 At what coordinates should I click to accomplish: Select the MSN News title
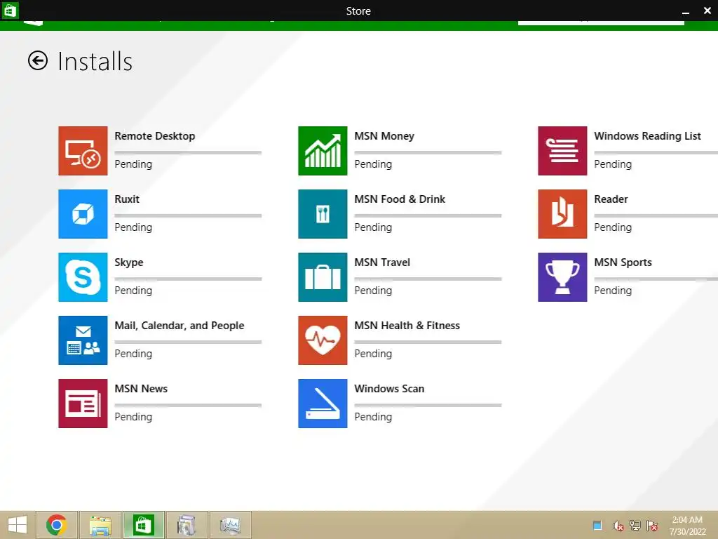pos(141,389)
